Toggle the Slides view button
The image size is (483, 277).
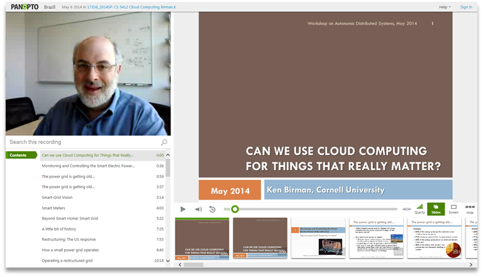pyautogui.click(x=436, y=209)
